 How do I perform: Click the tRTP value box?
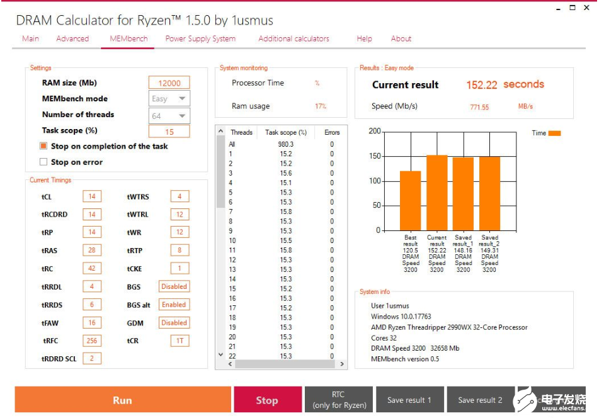pyautogui.click(x=180, y=250)
